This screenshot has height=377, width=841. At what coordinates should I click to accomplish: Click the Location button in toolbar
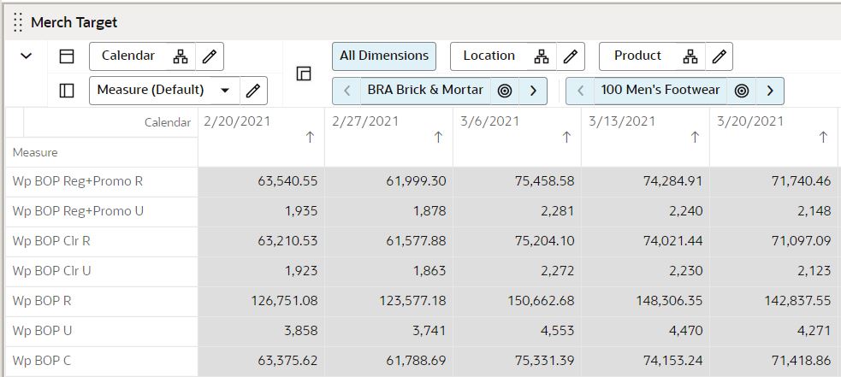(x=489, y=56)
